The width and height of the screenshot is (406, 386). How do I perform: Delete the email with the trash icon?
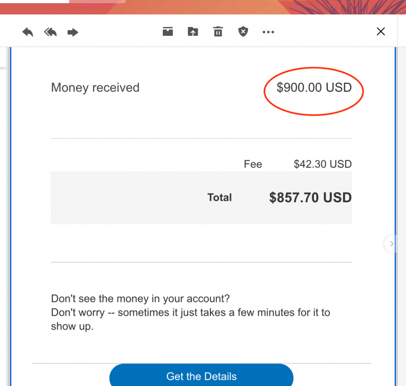pos(218,32)
